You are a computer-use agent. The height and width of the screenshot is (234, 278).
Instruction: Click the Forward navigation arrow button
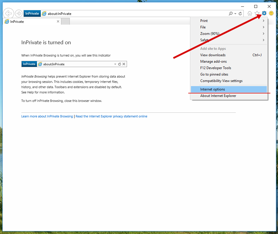pyautogui.click(x=18, y=13)
